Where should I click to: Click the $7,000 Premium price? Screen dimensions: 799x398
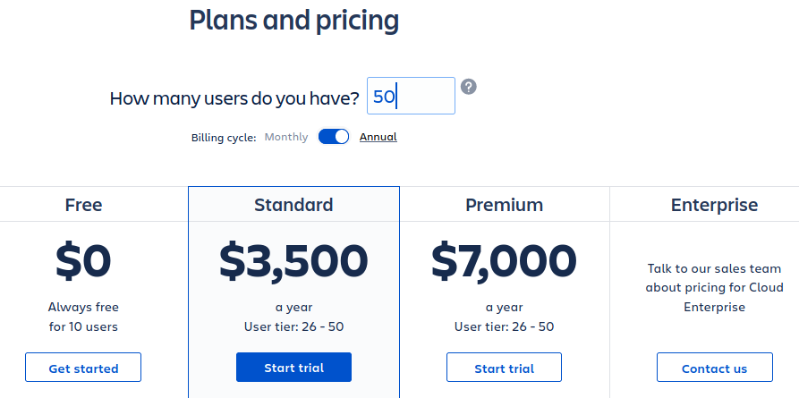[504, 259]
